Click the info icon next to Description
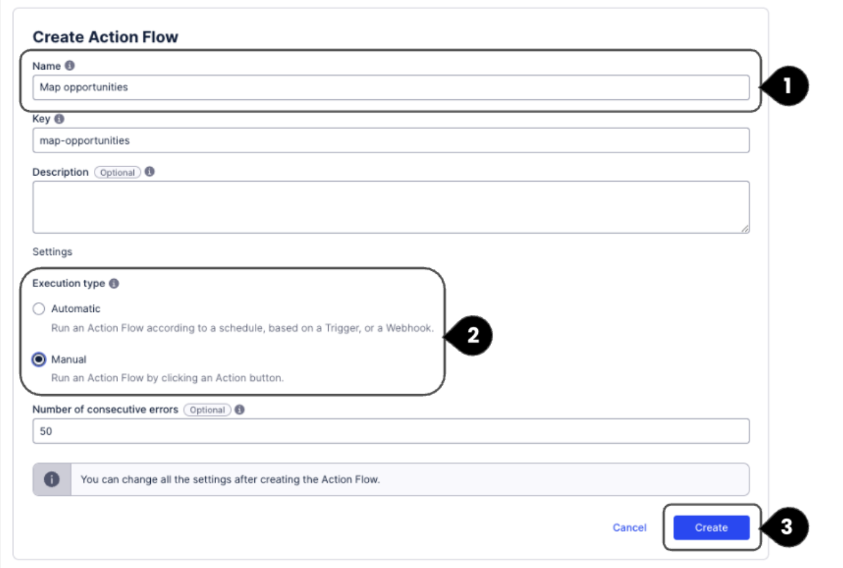This screenshot has width=843, height=568. click(150, 172)
